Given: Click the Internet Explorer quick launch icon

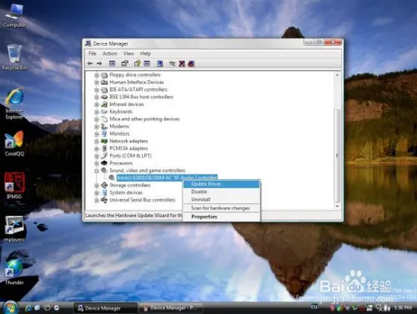Looking at the screenshot, I should (28, 308).
